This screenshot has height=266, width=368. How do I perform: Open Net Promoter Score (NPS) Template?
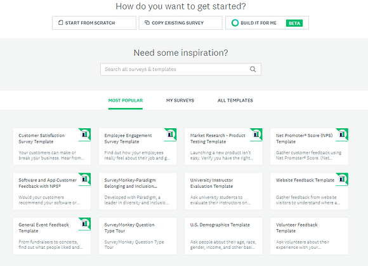click(309, 147)
